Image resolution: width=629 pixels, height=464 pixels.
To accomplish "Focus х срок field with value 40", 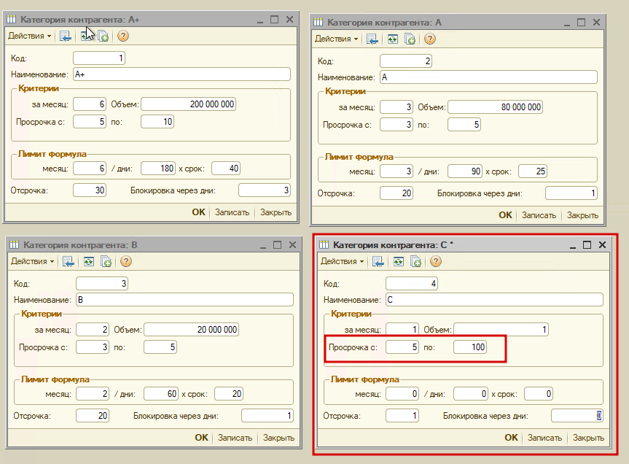I will click(226, 169).
